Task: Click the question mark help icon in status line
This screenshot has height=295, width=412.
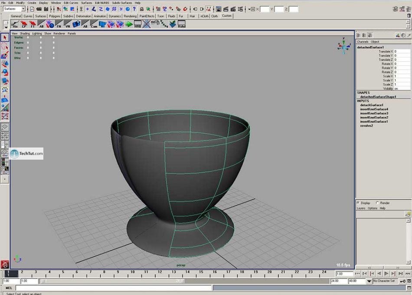Action: [x=134, y=9]
